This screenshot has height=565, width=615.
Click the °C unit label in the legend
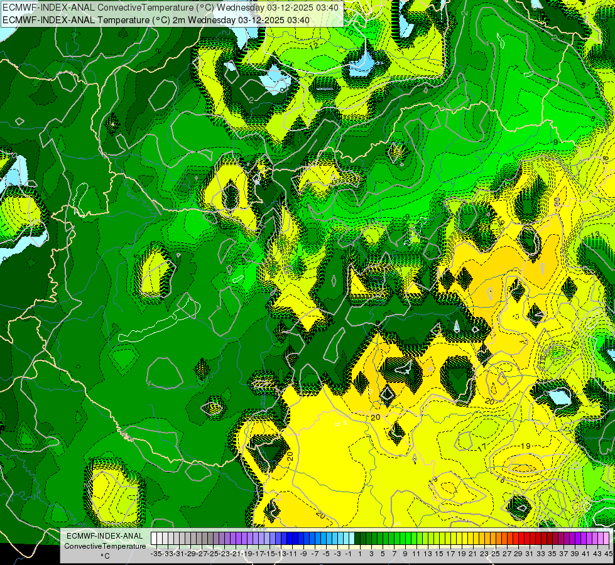(x=105, y=556)
